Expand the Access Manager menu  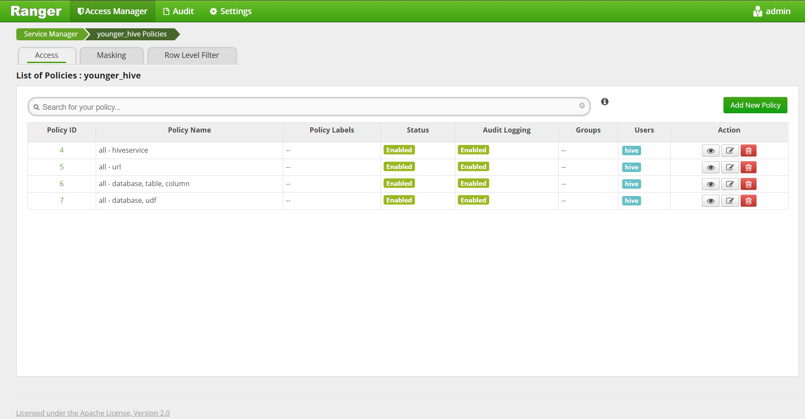tap(112, 11)
